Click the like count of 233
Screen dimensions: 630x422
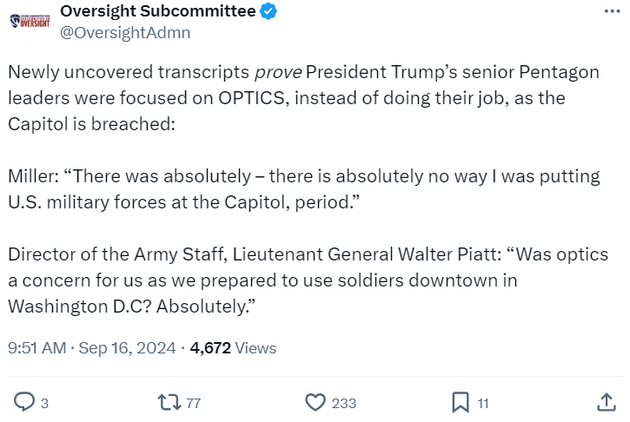coord(344,403)
